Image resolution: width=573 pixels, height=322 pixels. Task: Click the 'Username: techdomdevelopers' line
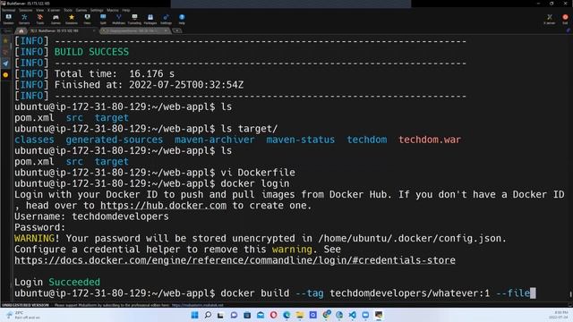tap(91, 216)
